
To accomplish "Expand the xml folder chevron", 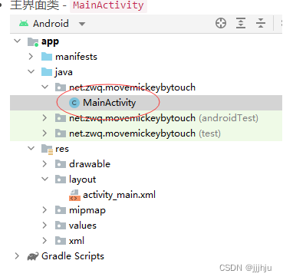I will 44,241.
